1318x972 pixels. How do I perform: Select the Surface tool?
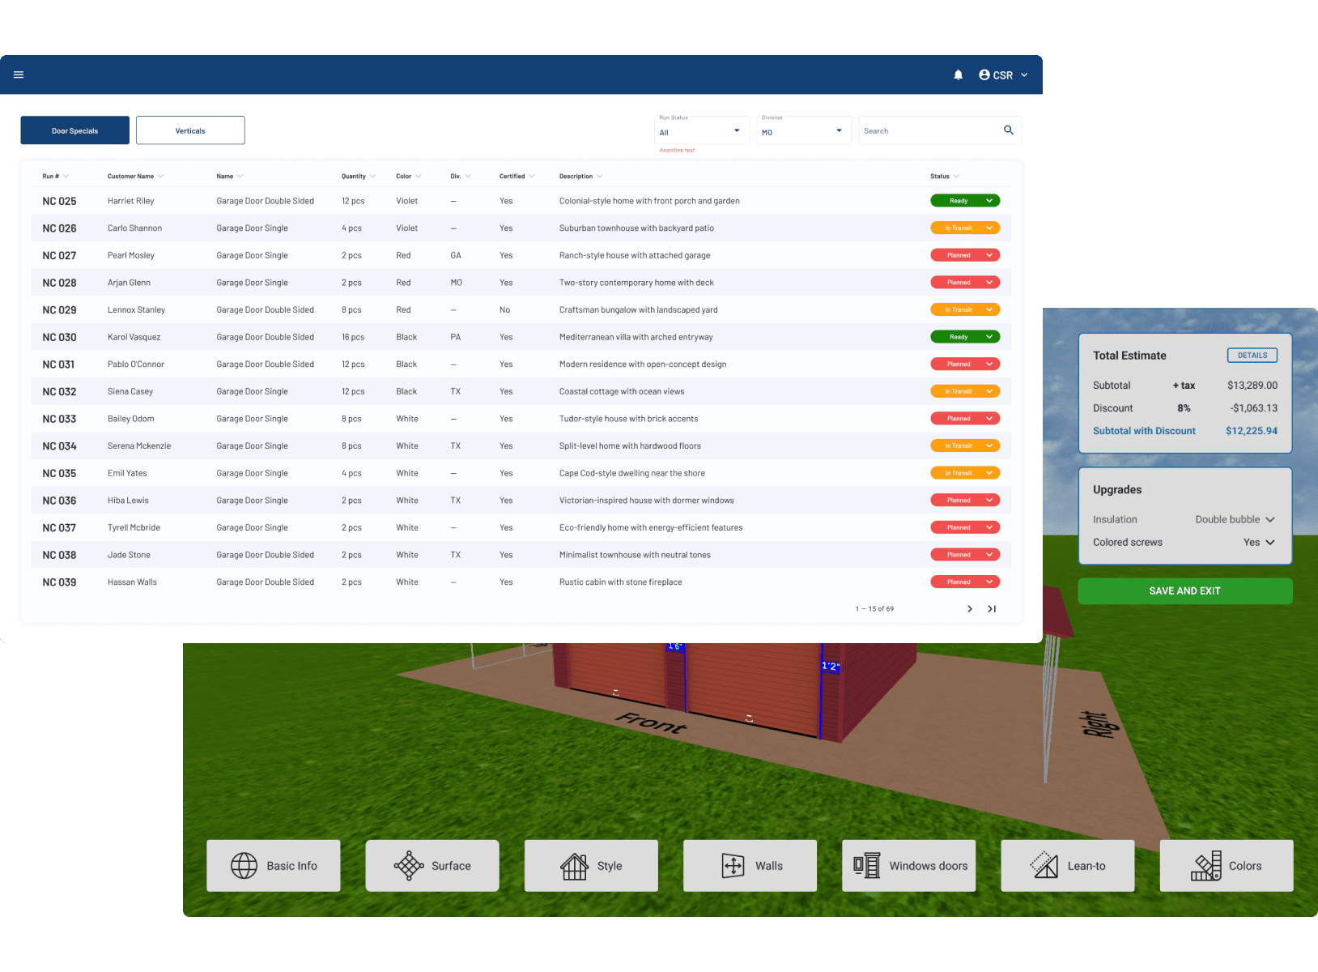coord(432,865)
